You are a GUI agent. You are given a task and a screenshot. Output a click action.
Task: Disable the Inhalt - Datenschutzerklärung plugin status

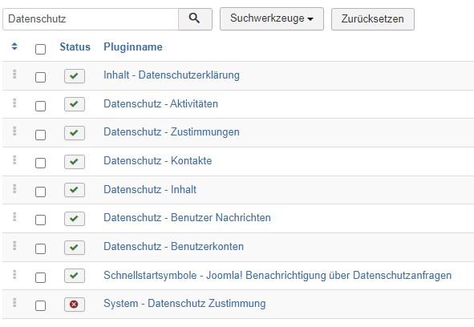pos(75,76)
